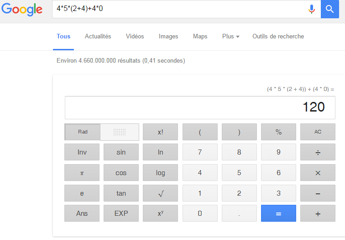Select the Images tab
Screen dimensions: 345x240
pos(168,37)
